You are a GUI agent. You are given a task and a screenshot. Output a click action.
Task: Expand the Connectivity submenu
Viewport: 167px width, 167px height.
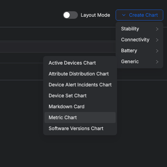[x=139, y=40]
